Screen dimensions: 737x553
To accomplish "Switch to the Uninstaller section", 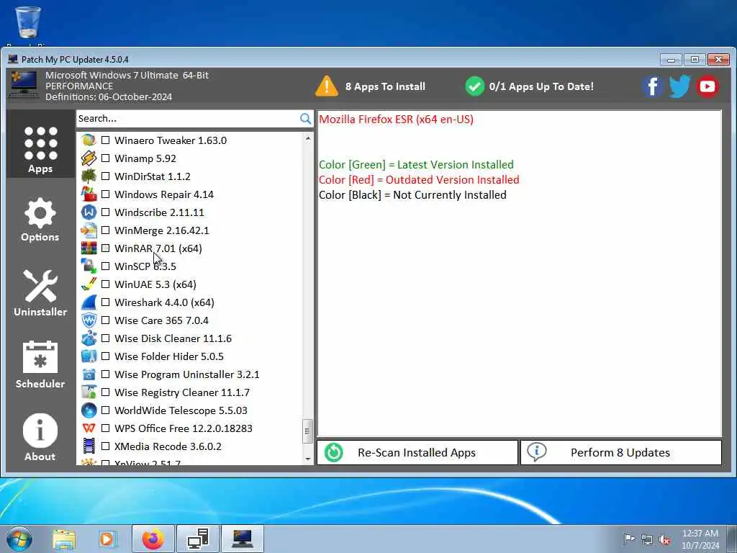I will pos(40,292).
